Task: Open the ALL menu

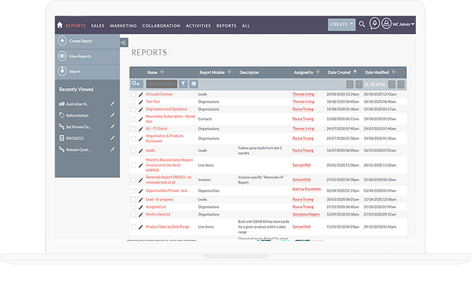Action: point(246,26)
